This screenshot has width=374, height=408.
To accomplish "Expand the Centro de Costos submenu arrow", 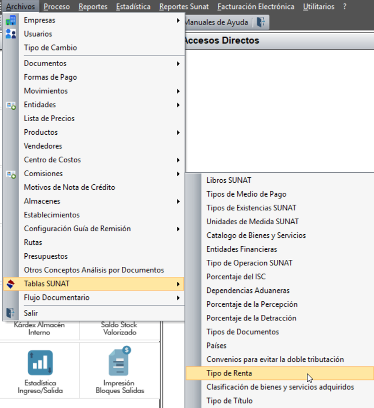I will [x=178, y=160].
